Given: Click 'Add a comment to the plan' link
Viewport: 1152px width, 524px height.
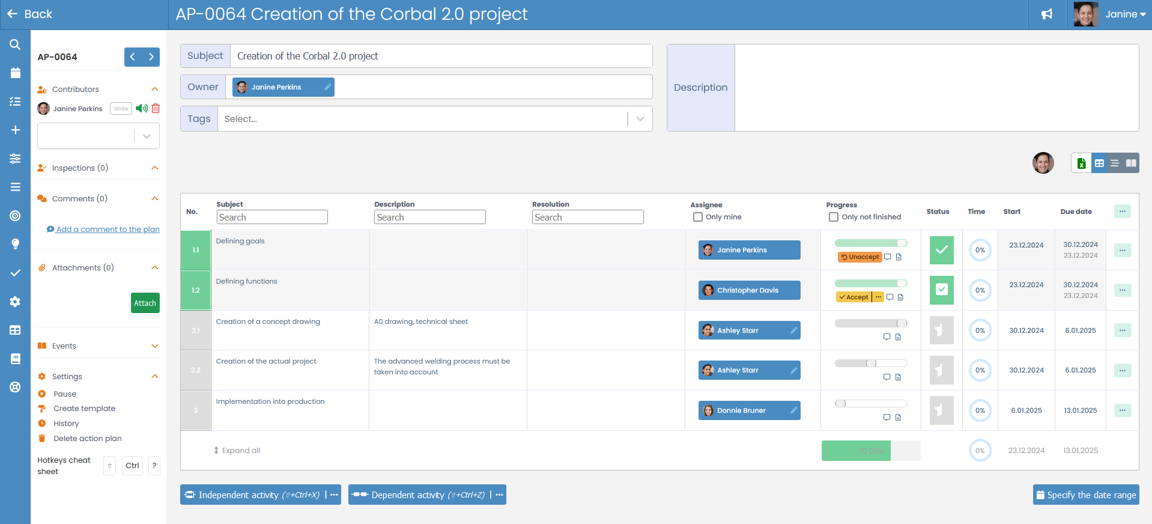Looking at the screenshot, I should 108,230.
